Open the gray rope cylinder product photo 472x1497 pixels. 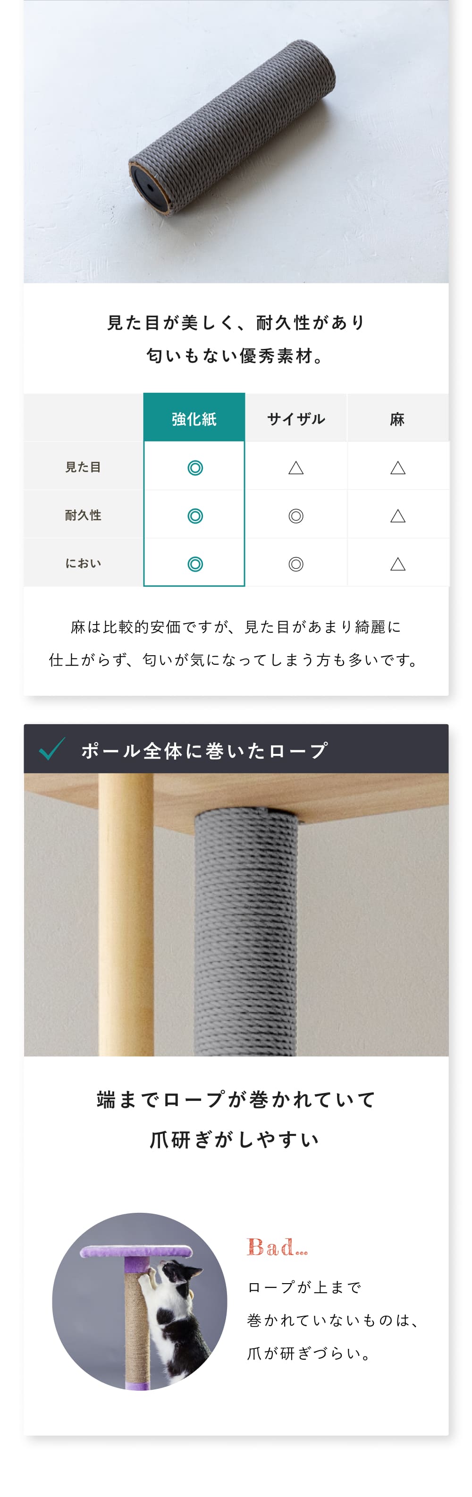point(236,141)
